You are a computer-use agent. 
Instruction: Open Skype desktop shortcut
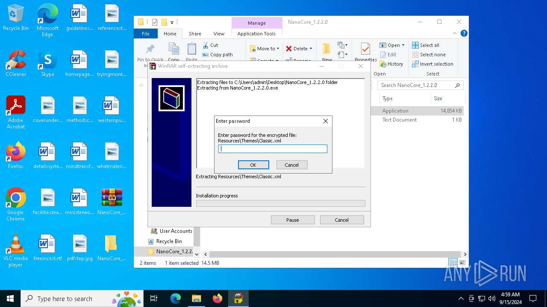coord(47,64)
